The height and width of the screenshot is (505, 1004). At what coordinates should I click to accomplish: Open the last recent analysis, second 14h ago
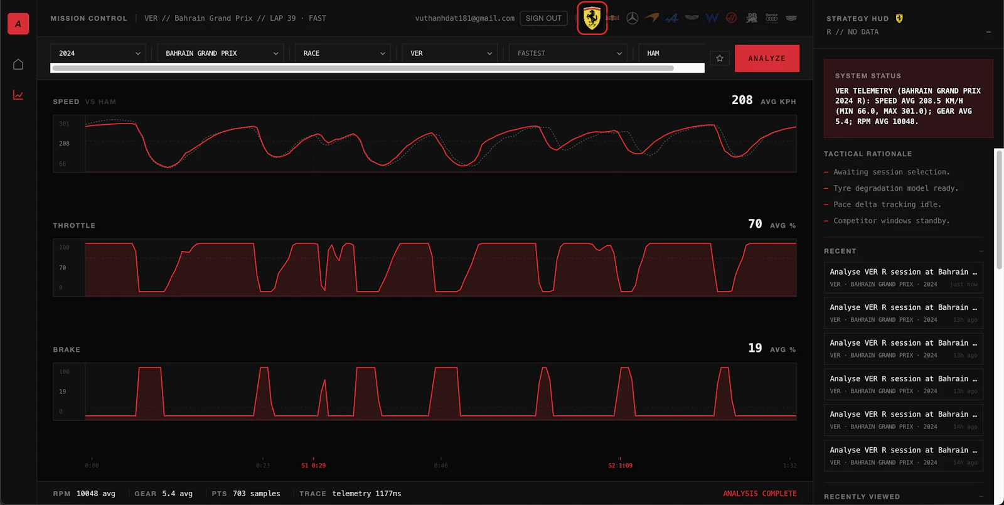[x=904, y=455]
